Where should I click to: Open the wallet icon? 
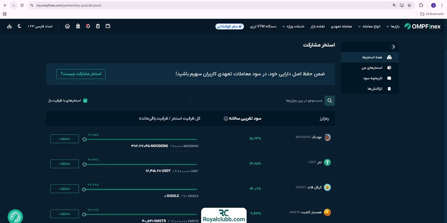pyautogui.click(x=108, y=26)
